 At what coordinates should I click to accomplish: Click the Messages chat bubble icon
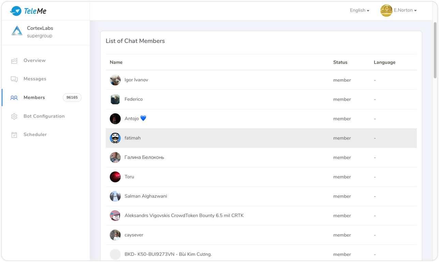pyautogui.click(x=14, y=79)
